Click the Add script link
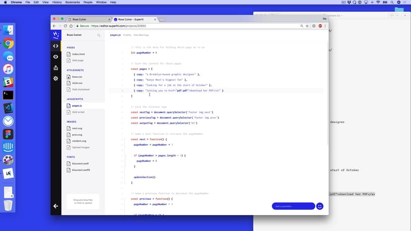 [78, 112]
